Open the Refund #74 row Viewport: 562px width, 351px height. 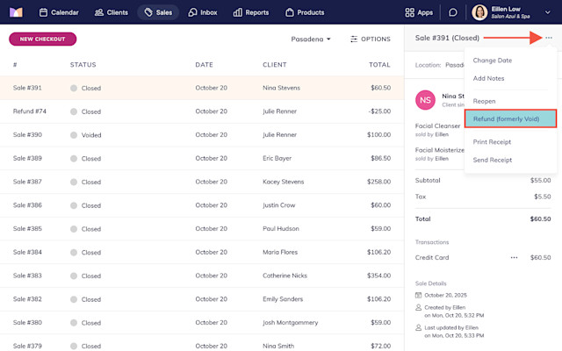(x=202, y=111)
